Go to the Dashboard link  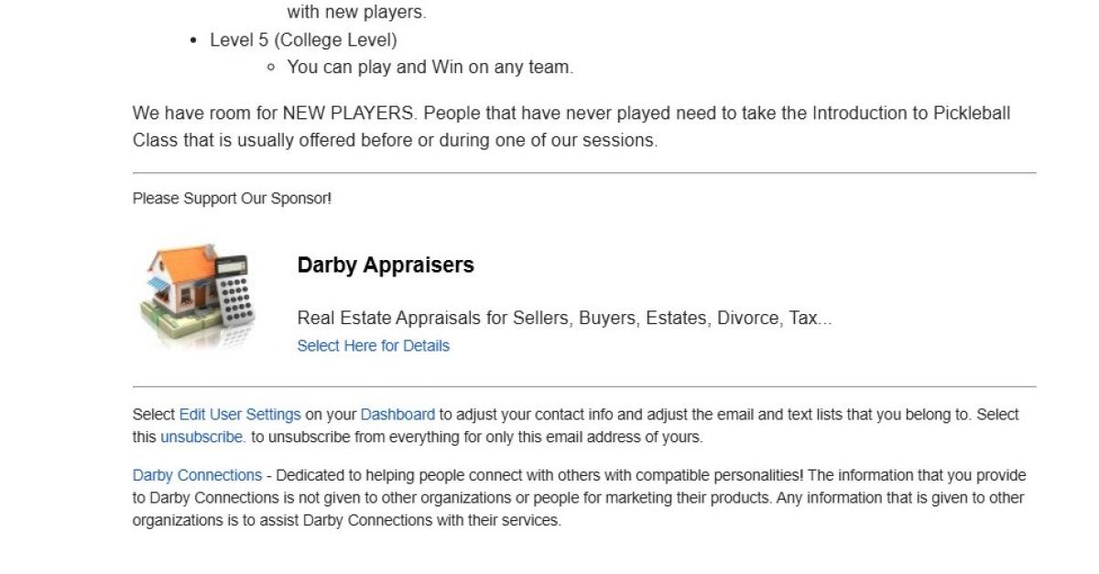click(397, 415)
